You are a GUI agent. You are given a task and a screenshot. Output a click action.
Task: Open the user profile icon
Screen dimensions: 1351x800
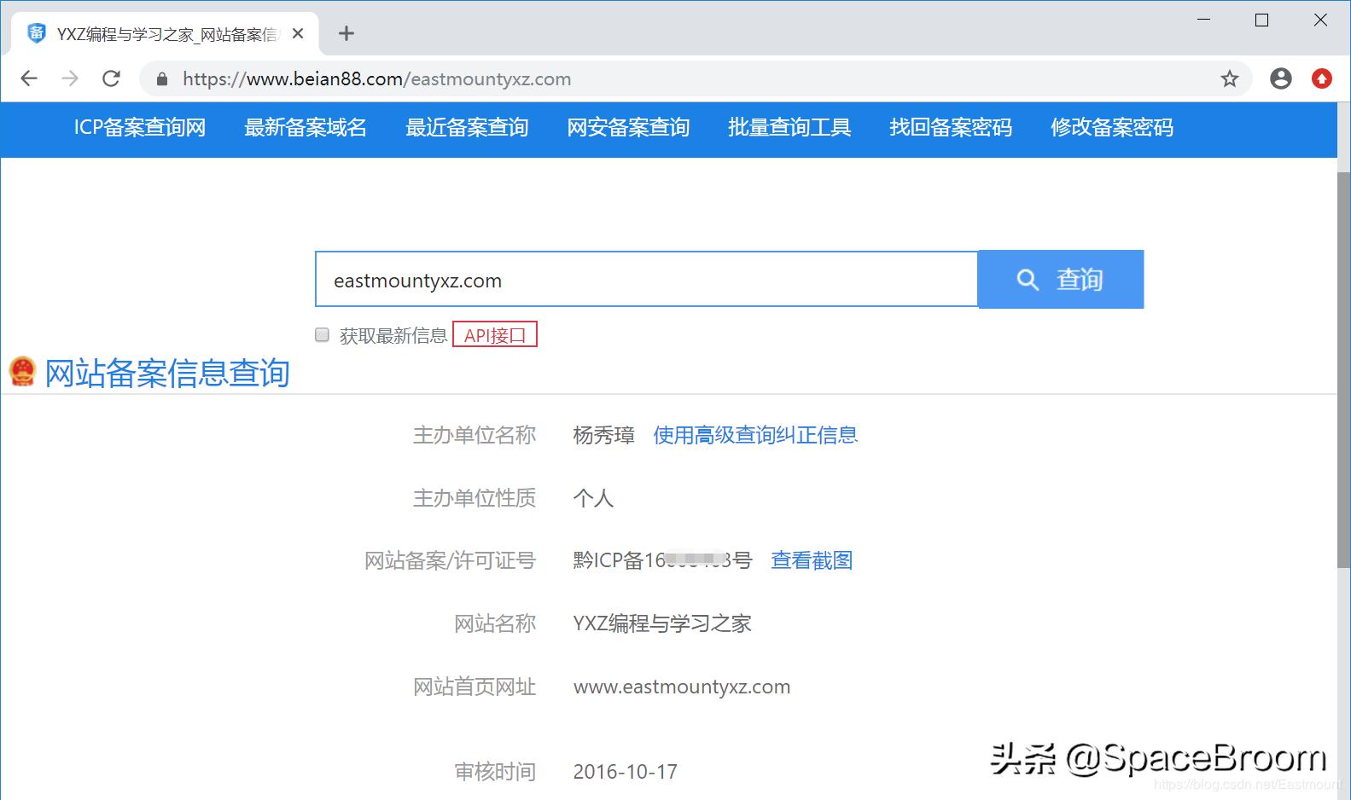pos(1280,79)
